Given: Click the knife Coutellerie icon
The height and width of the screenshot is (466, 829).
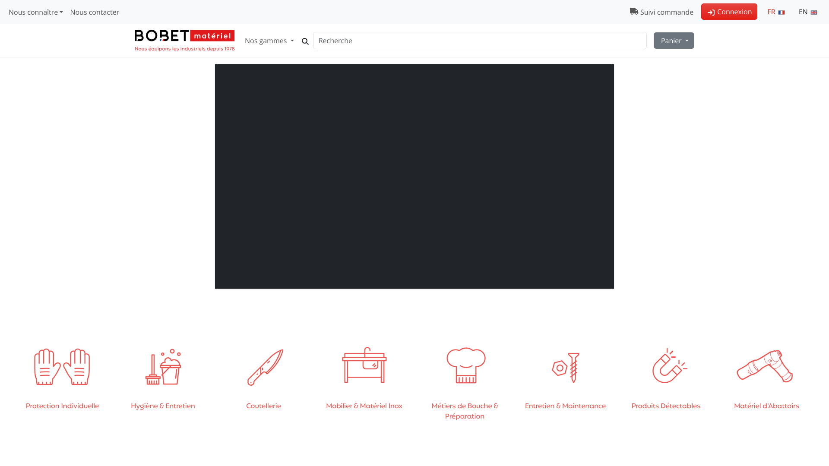Looking at the screenshot, I should tap(265, 367).
